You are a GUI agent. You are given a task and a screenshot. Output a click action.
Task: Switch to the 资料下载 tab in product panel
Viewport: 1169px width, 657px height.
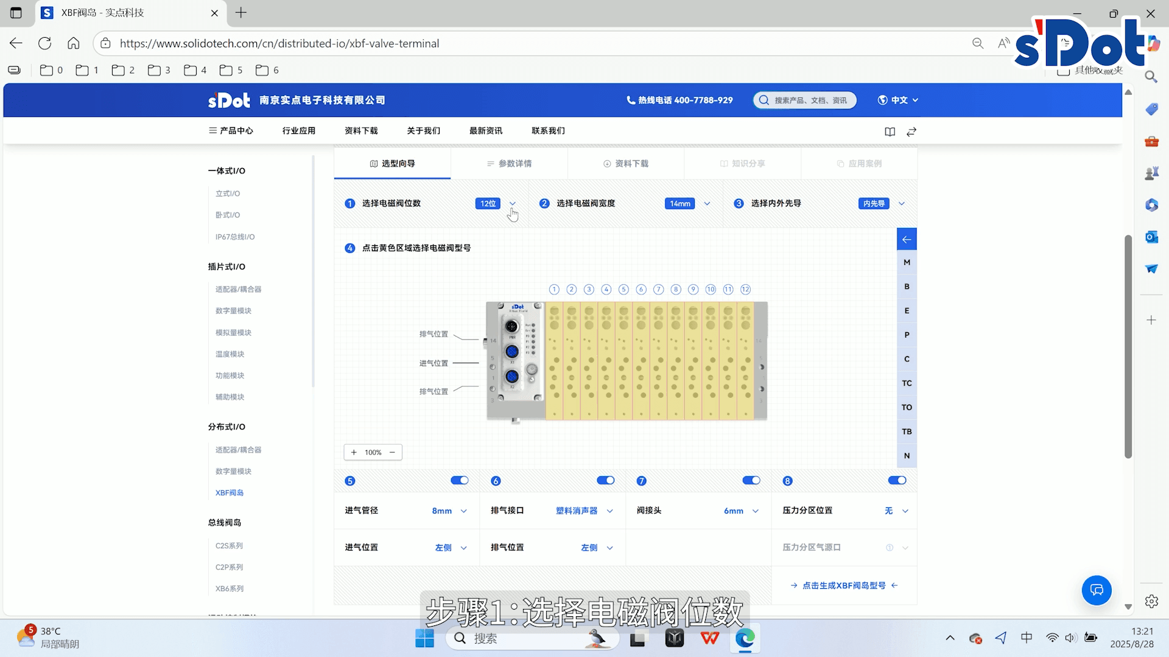[626, 164]
